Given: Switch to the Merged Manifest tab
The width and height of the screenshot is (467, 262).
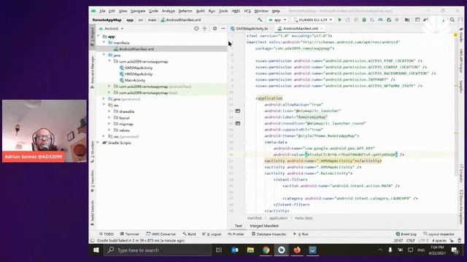Looking at the screenshot, I should 264,226.
